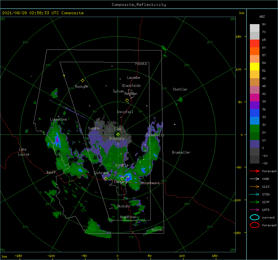
Task: Click the RedDeer city label
Action: (x=131, y=94)
